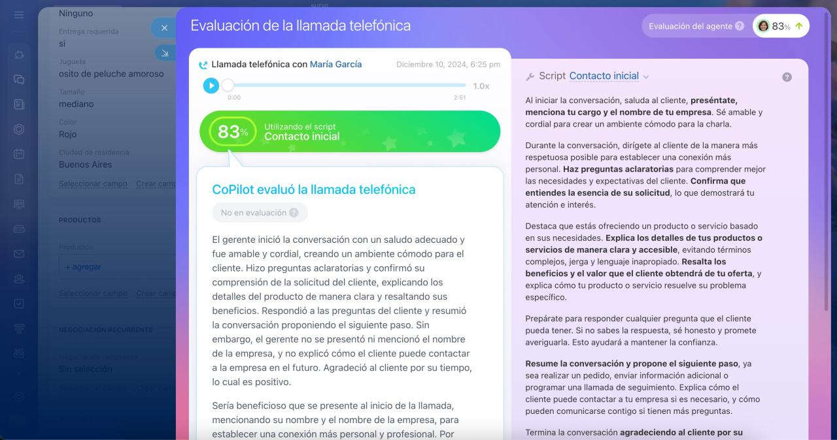Open the mail envelope icon in the sidebar
The image size is (837, 440).
pyautogui.click(x=19, y=254)
